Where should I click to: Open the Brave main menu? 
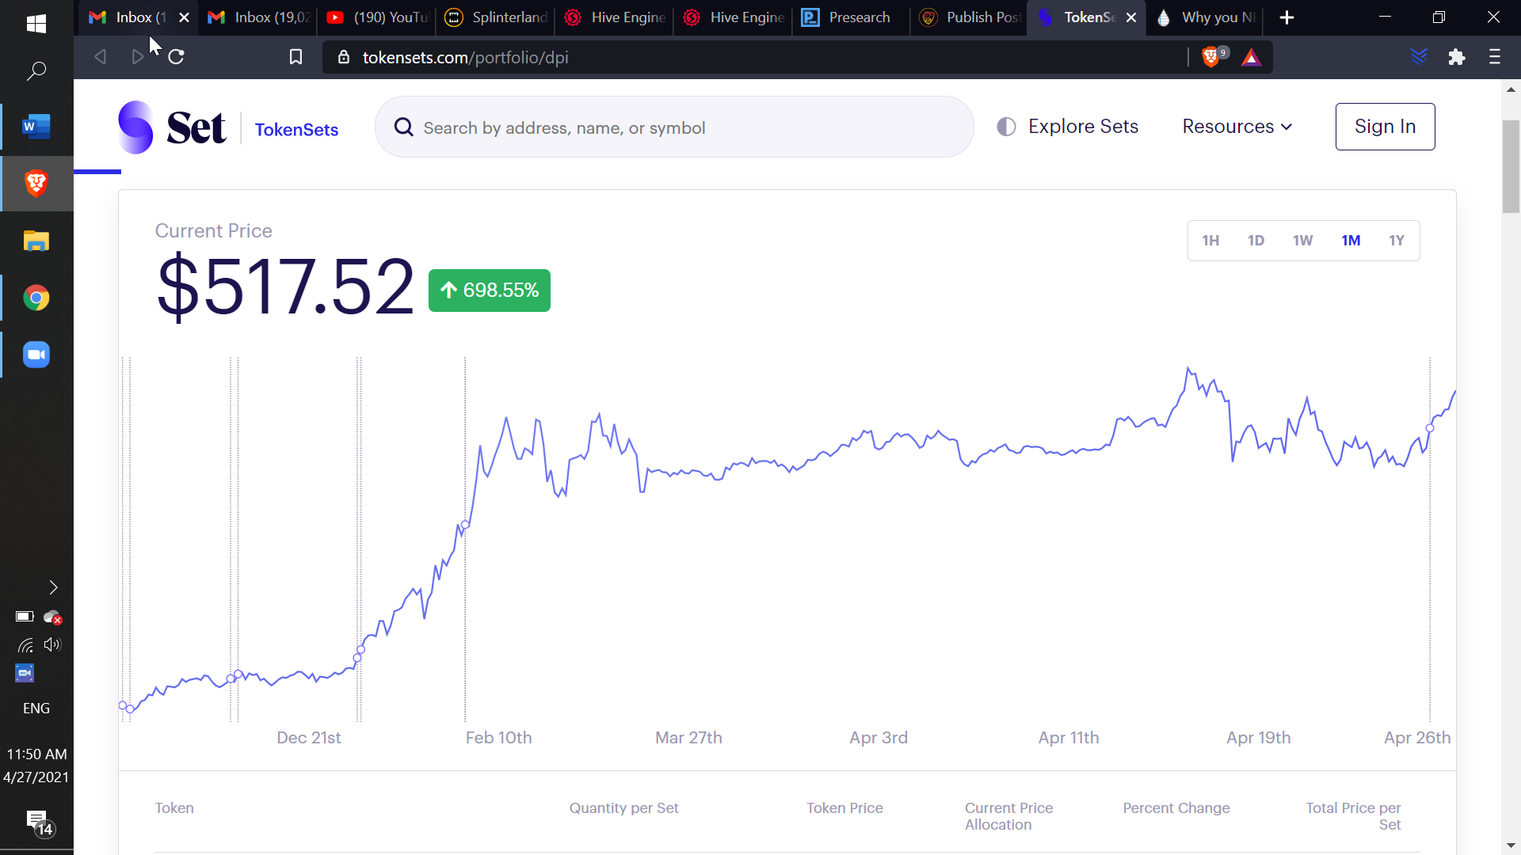[1495, 57]
